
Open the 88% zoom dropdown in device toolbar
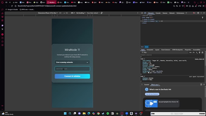tap(73, 13)
